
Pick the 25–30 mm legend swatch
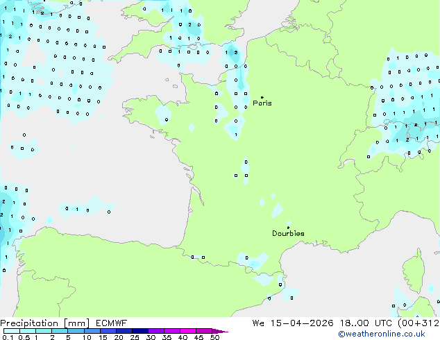tap(140, 331)
